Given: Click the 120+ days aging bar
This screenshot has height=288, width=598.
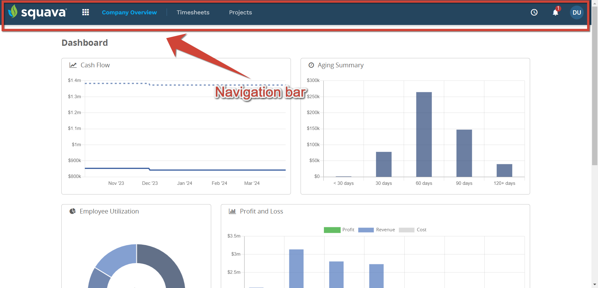Looking at the screenshot, I should tap(504, 170).
